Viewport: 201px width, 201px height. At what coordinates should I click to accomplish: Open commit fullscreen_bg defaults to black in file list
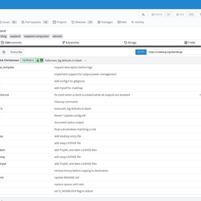coord(73,109)
